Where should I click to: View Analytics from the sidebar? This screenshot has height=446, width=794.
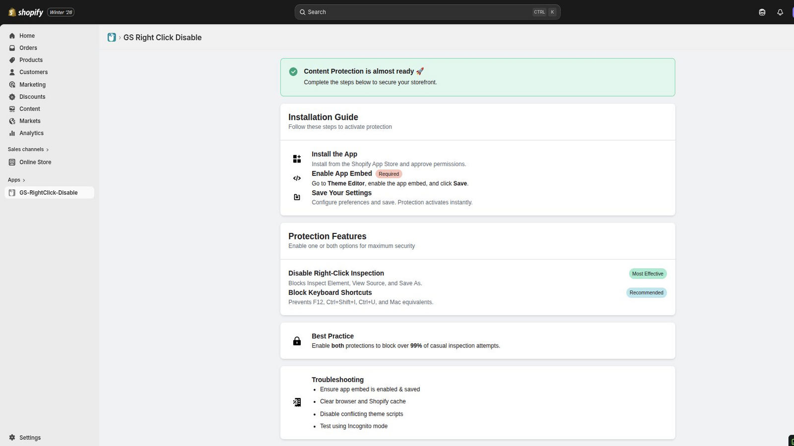[x=50, y=133]
